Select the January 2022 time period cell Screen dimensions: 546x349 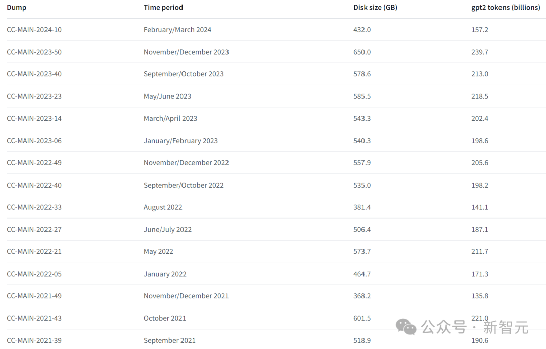click(165, 274)
